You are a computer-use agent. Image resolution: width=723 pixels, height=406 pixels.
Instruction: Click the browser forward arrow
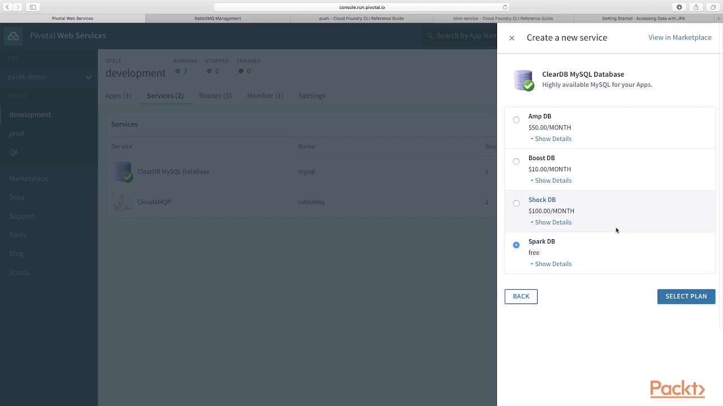(x=18, y=7)
